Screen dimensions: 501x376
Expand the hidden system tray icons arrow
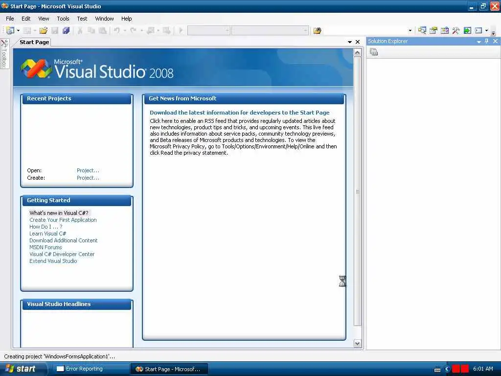pyautogui.click(x=447, y=369)
